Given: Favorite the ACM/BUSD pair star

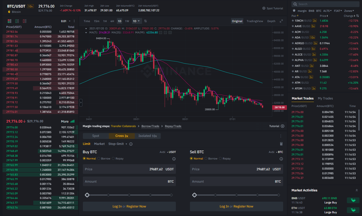Looking at the screenshot, I should tap(293, 32).
